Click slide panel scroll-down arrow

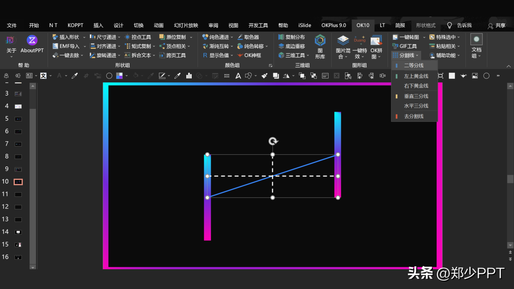(x=33, y=267)
